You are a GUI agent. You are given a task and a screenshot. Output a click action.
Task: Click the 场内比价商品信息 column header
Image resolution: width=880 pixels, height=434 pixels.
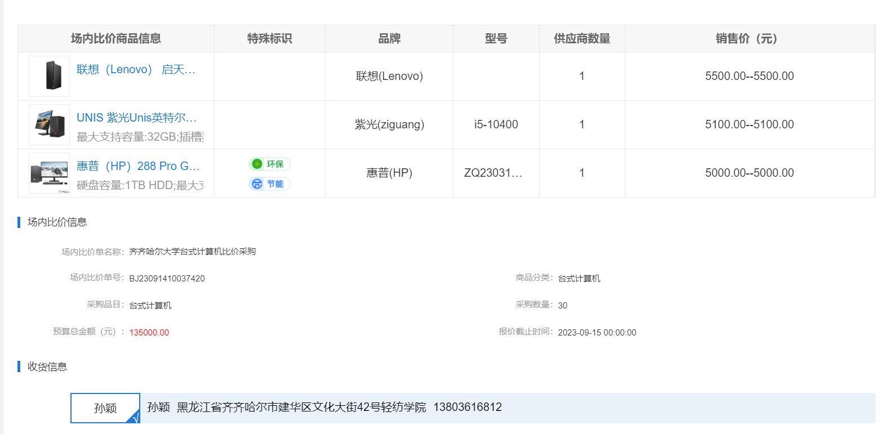116,39
